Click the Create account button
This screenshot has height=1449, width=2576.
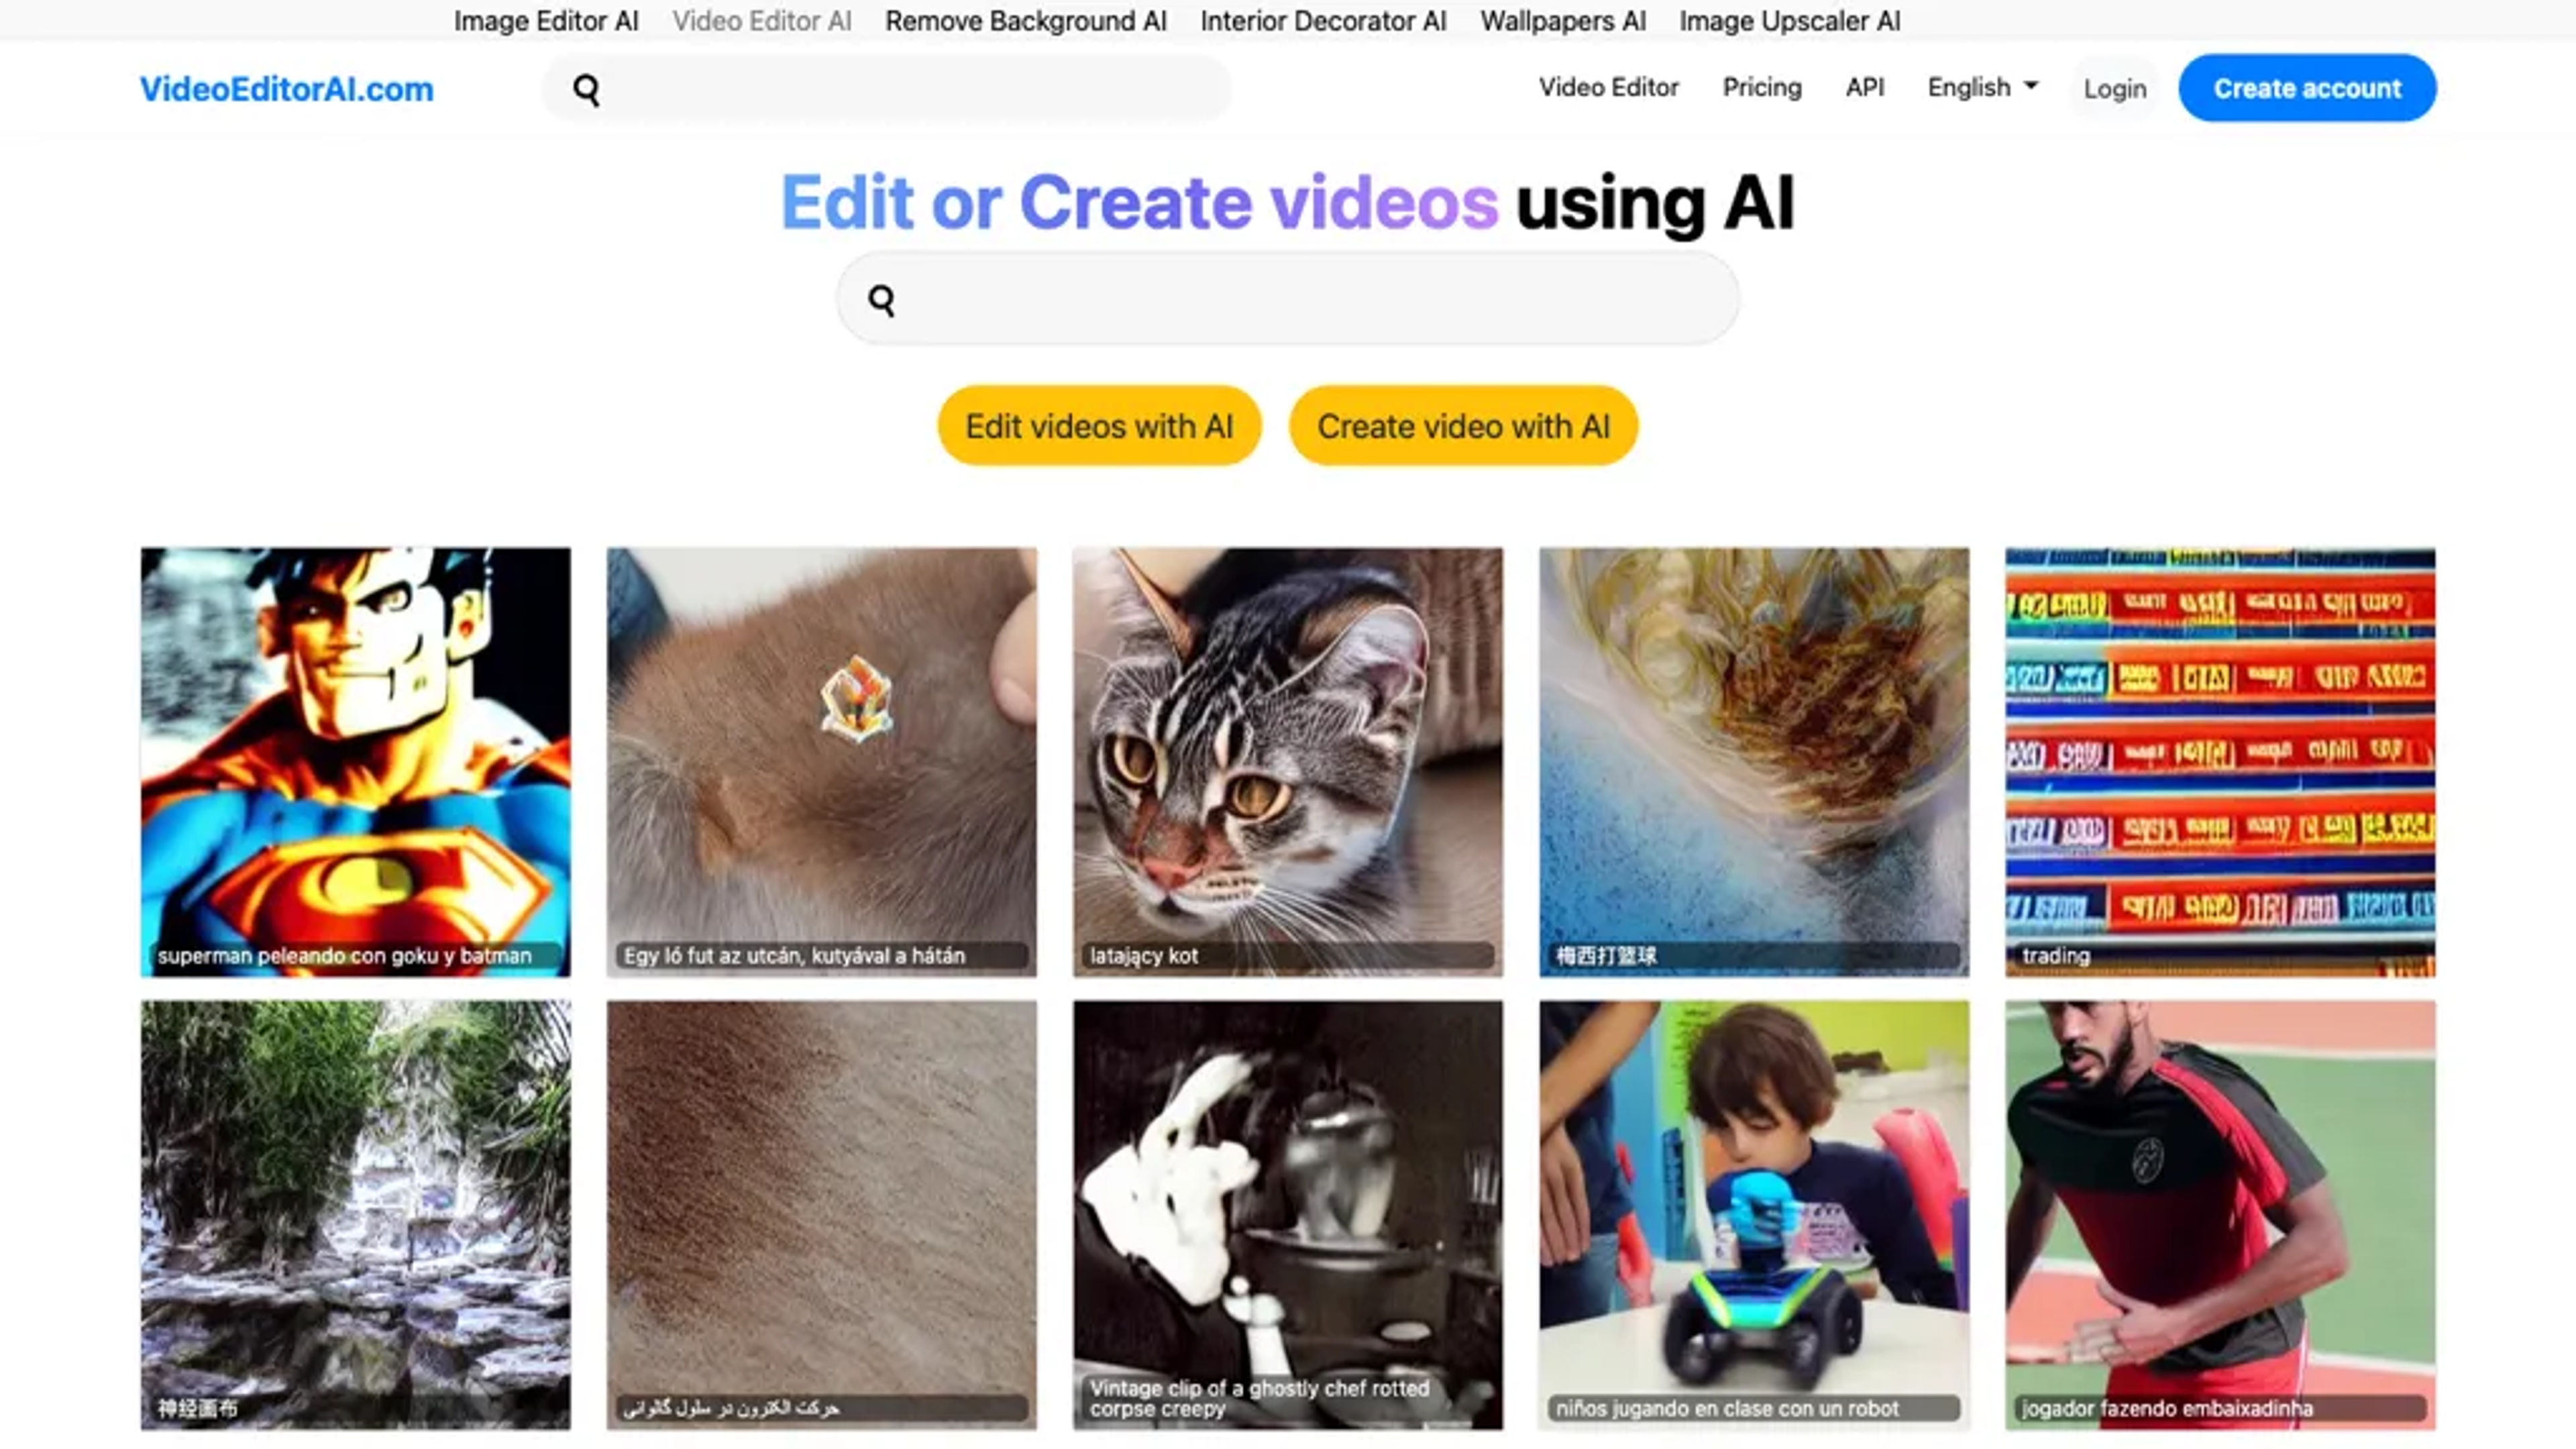point(2307,87)
